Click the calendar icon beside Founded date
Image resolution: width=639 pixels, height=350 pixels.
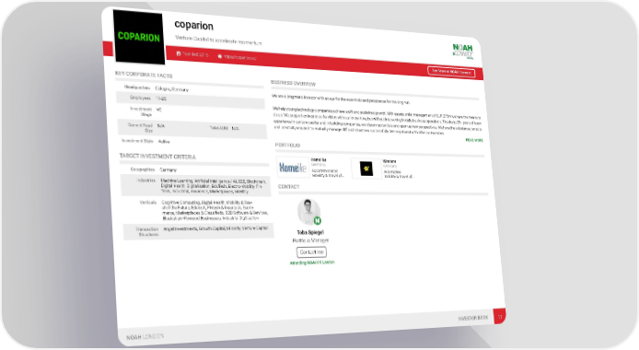[179, 53]
